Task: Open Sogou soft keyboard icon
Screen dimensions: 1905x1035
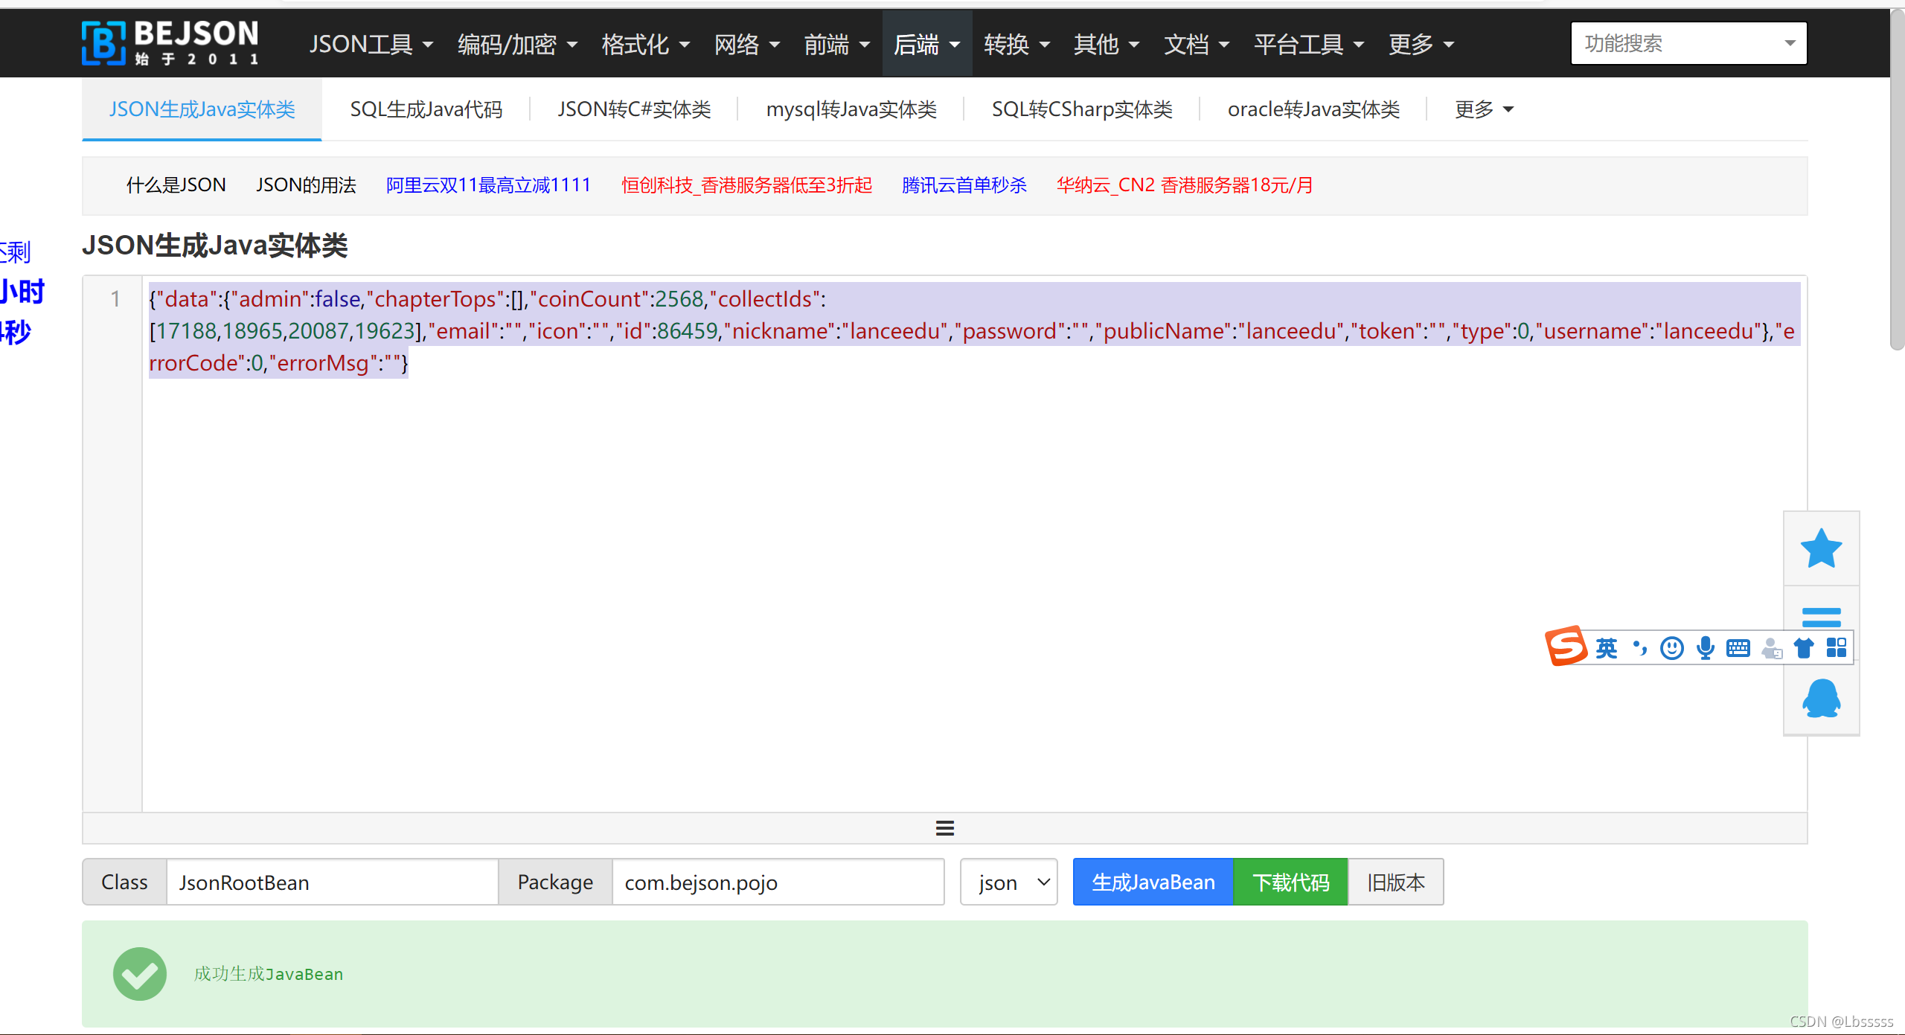Action: click(1738, 648)
